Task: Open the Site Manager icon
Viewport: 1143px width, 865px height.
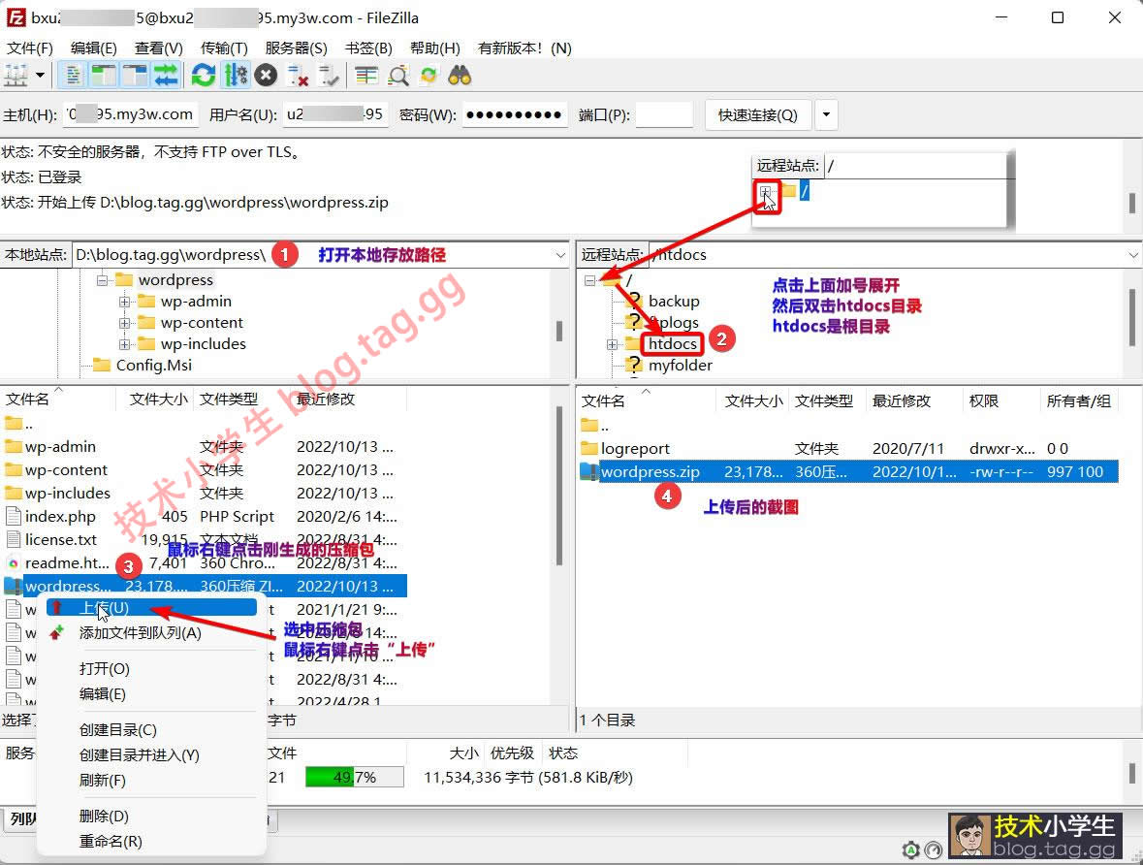Action: point(16,75)
